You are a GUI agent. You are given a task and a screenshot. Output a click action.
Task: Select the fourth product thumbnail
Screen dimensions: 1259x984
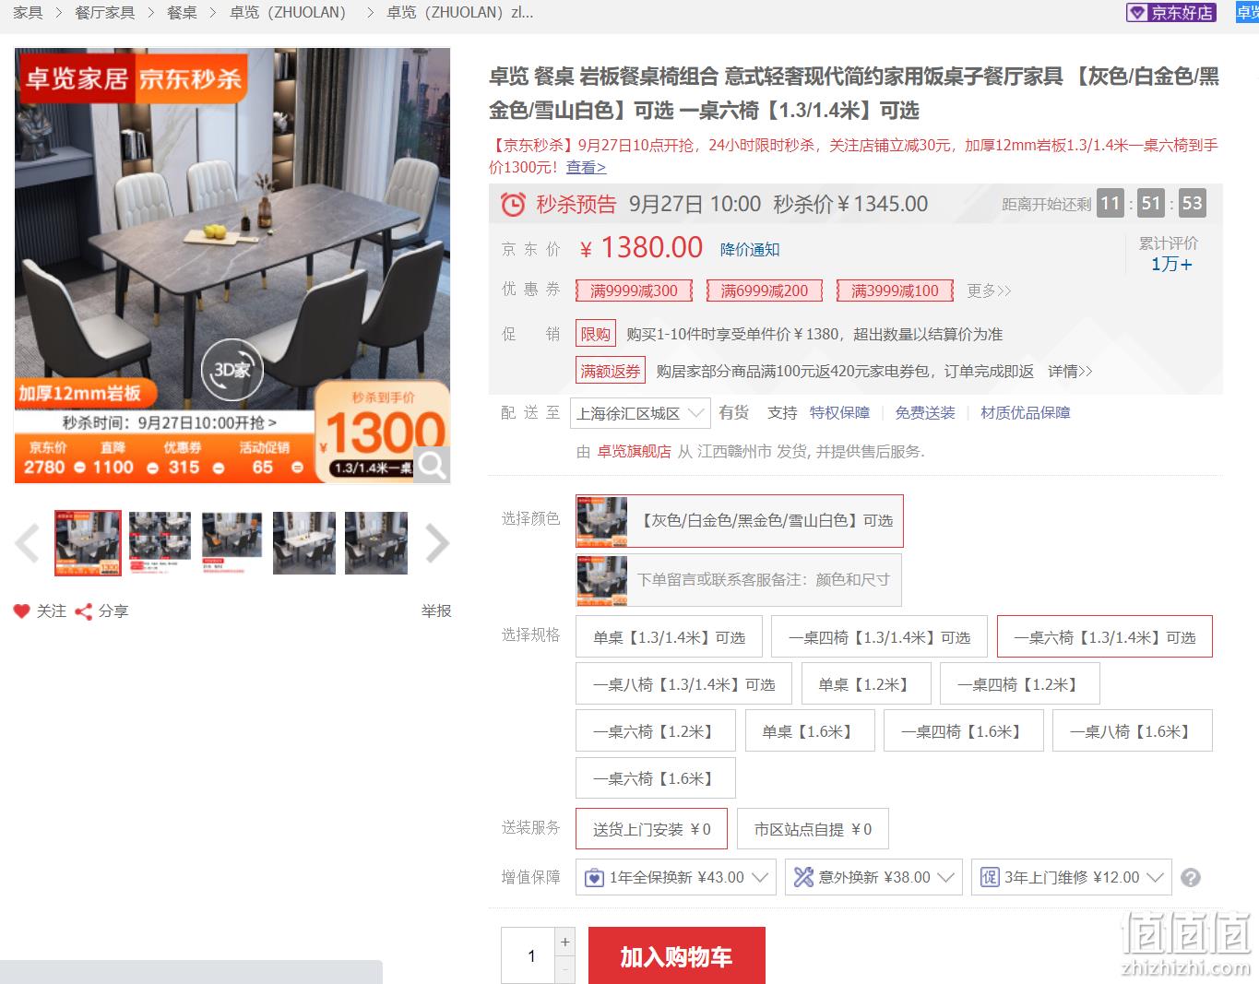click(x=304, y=543)
